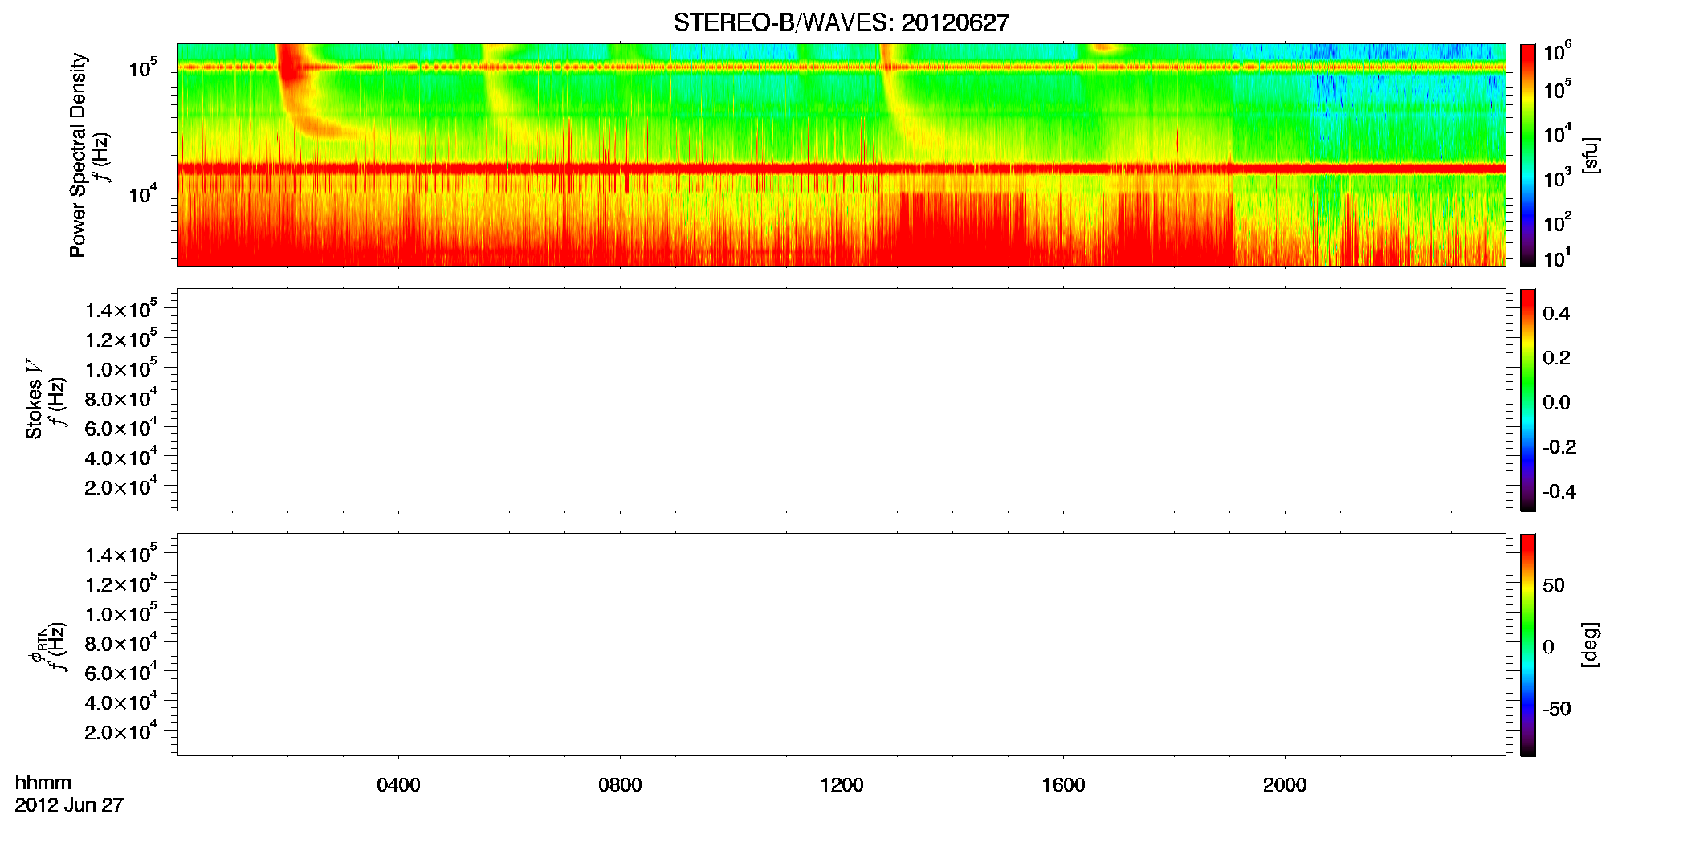1683x867 pixels.
Task: Click the "hhmm" time format label
Action: [43, 784]
